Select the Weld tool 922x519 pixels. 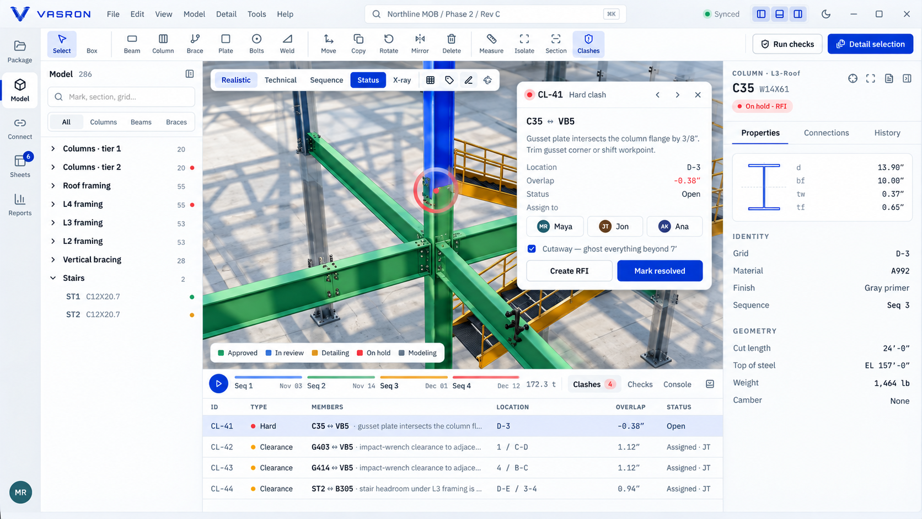pos(287,44)
